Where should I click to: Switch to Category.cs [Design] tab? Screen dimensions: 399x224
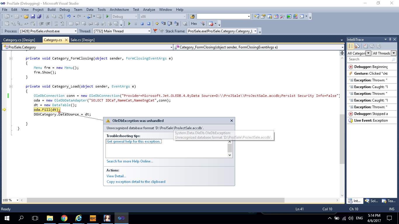point(19,40)
